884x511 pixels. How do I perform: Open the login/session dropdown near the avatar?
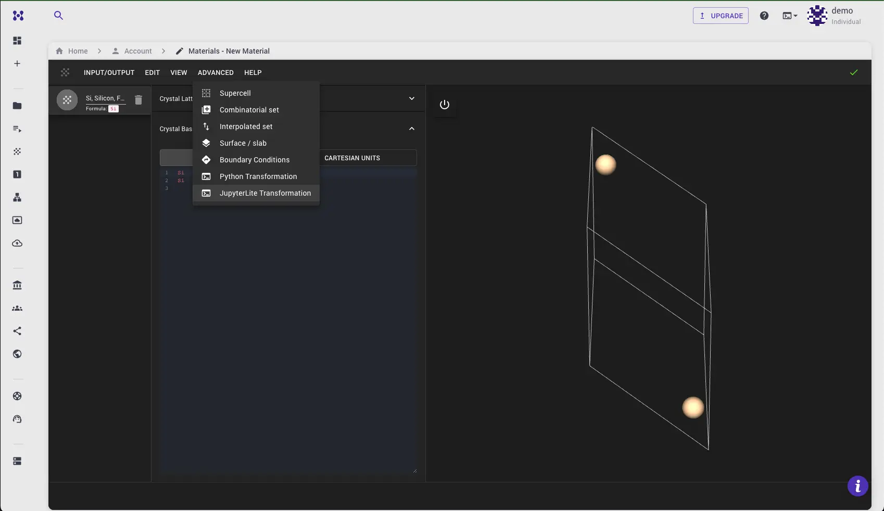coord(789,16)
